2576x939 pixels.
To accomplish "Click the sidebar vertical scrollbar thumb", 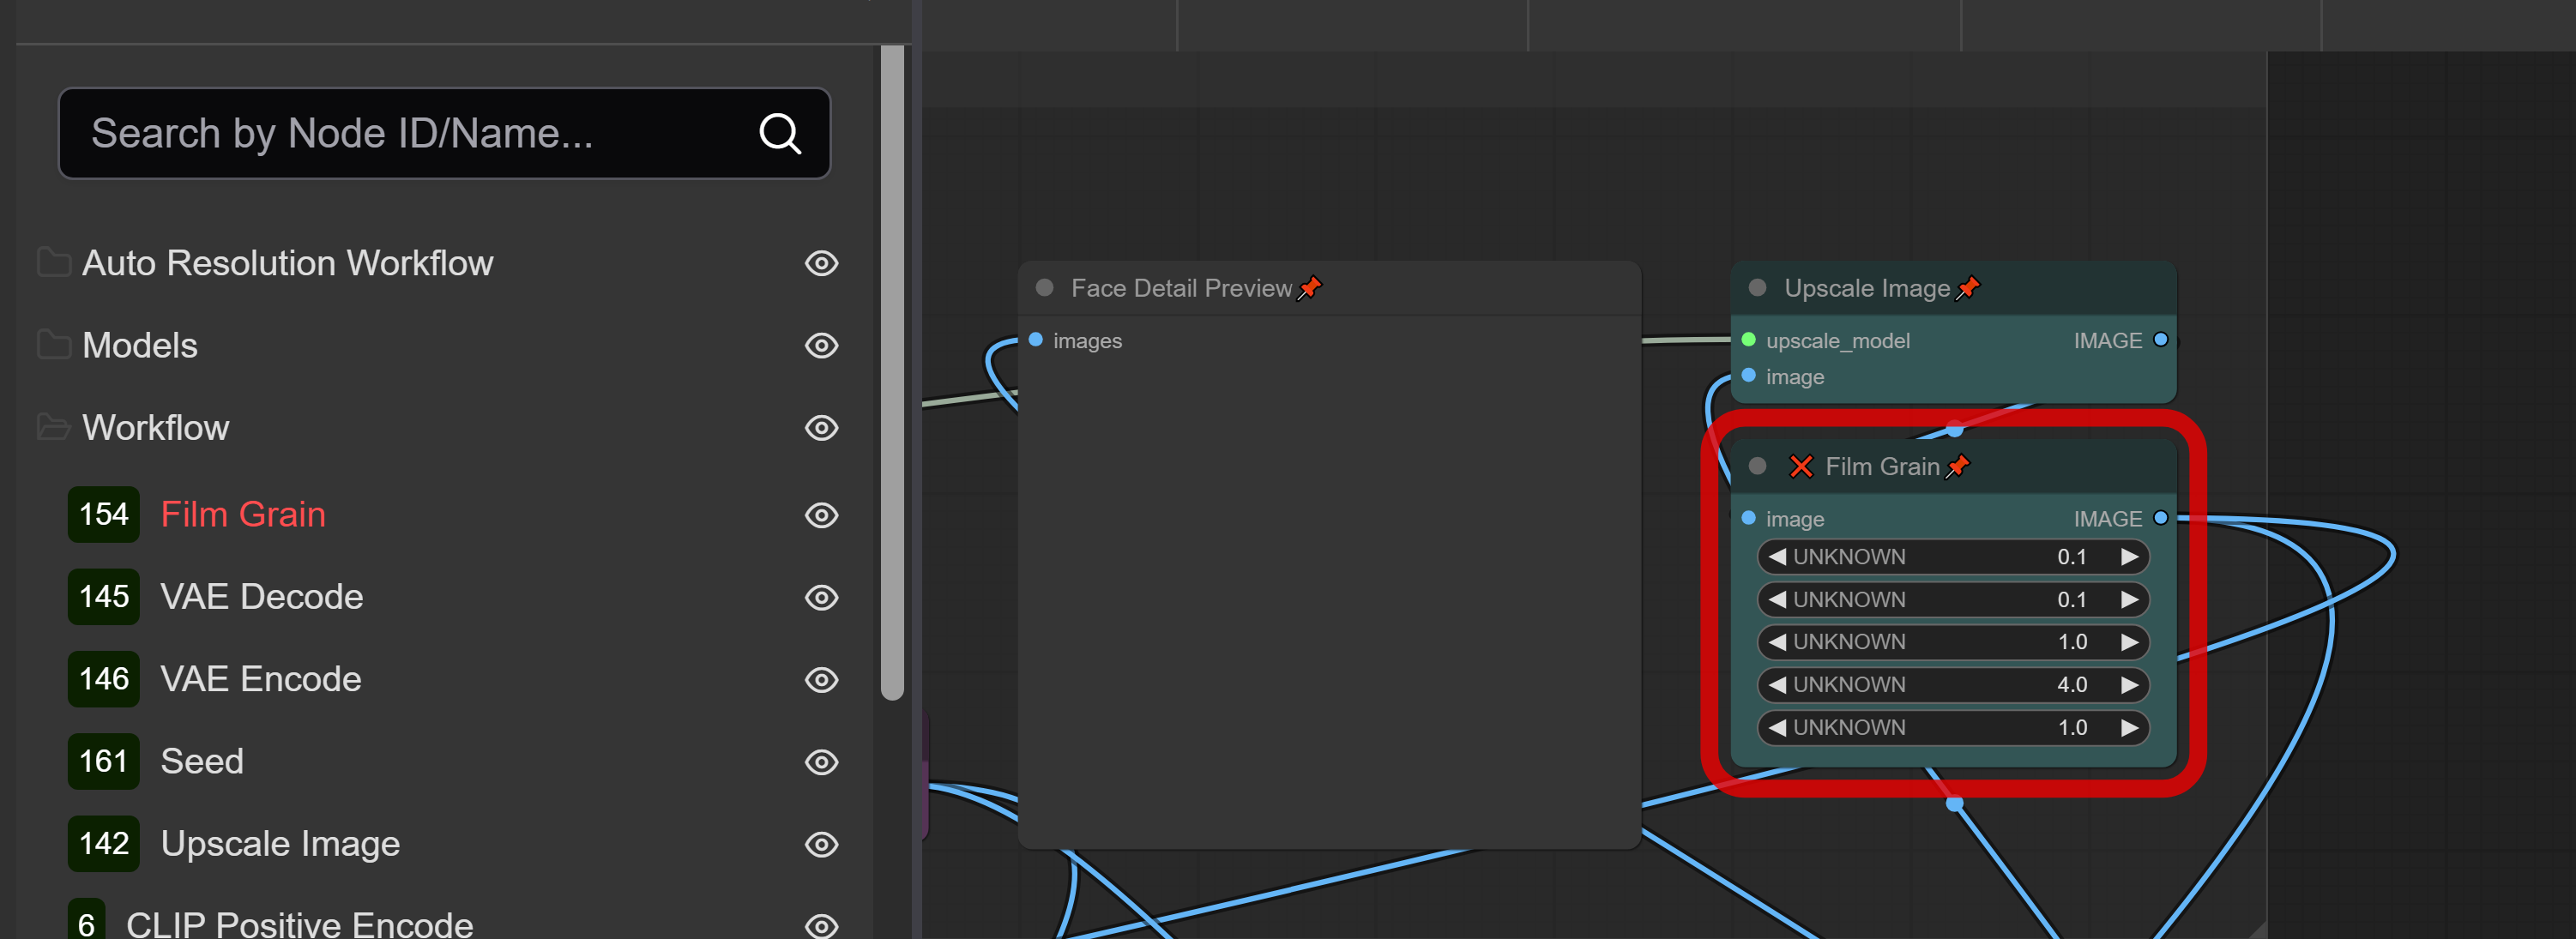I will tap(892, 372).
